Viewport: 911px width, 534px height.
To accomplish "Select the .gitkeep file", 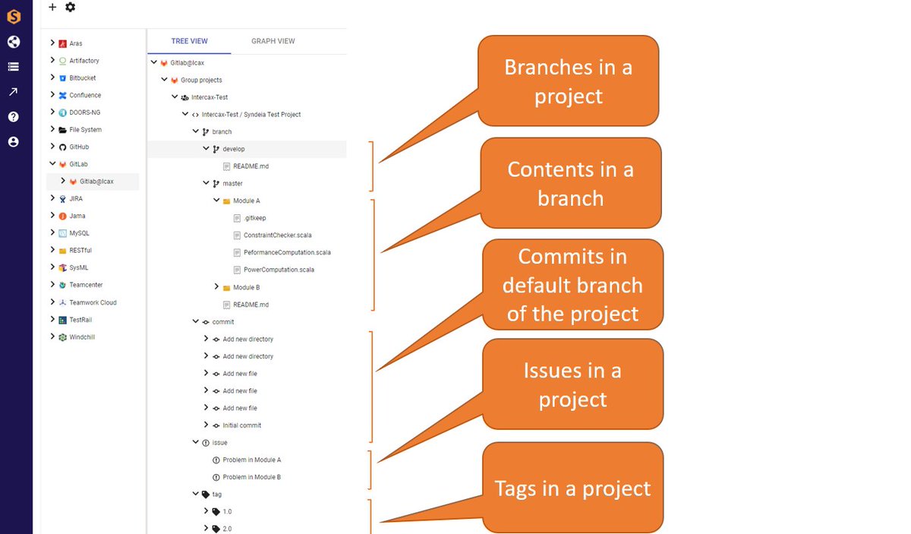I will (254, 218).
